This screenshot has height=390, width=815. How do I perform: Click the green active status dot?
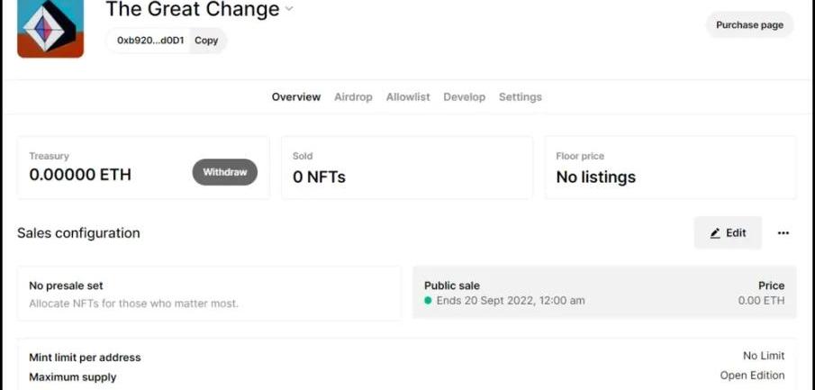point(429,301)
